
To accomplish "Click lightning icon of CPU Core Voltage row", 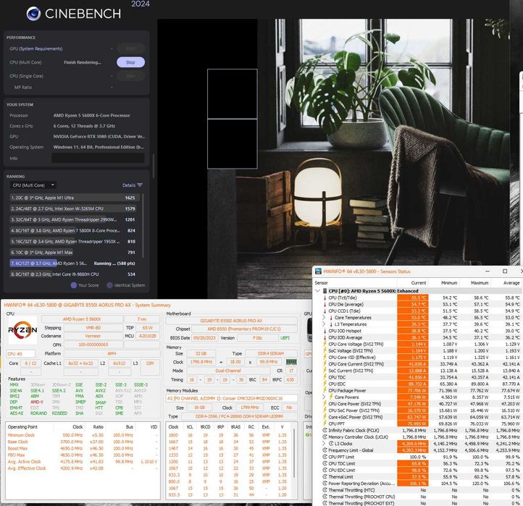I will coord(325,344).
